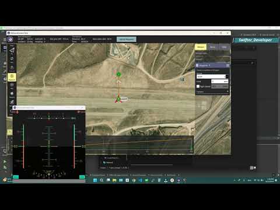This screenshot has height=210, width=280.
Task: Click the Hold time input field
Action: pyautogui.click(x=220, y=82)
